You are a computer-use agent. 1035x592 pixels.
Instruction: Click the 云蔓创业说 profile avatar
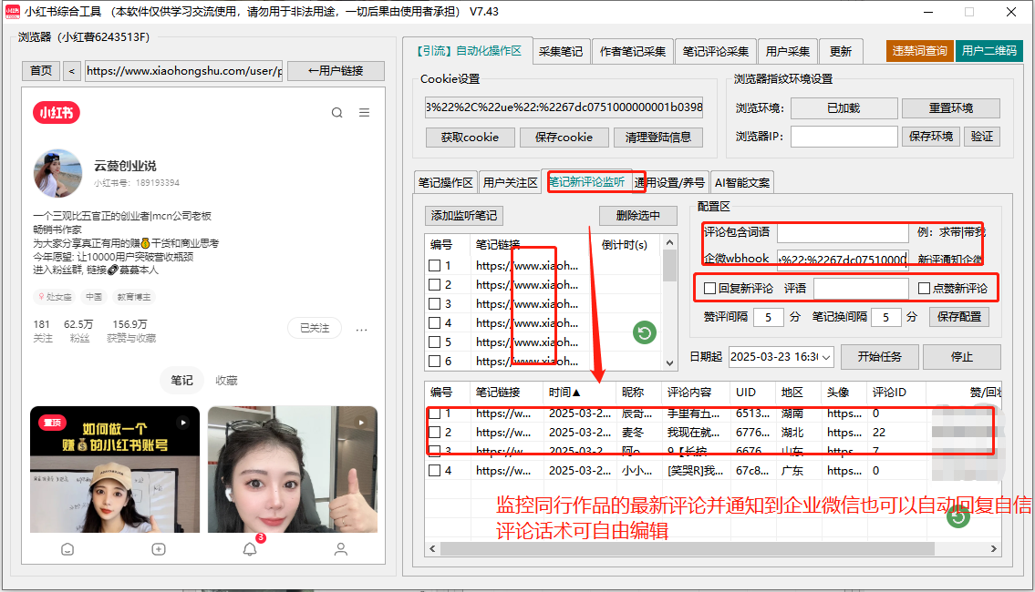(57, 171)
